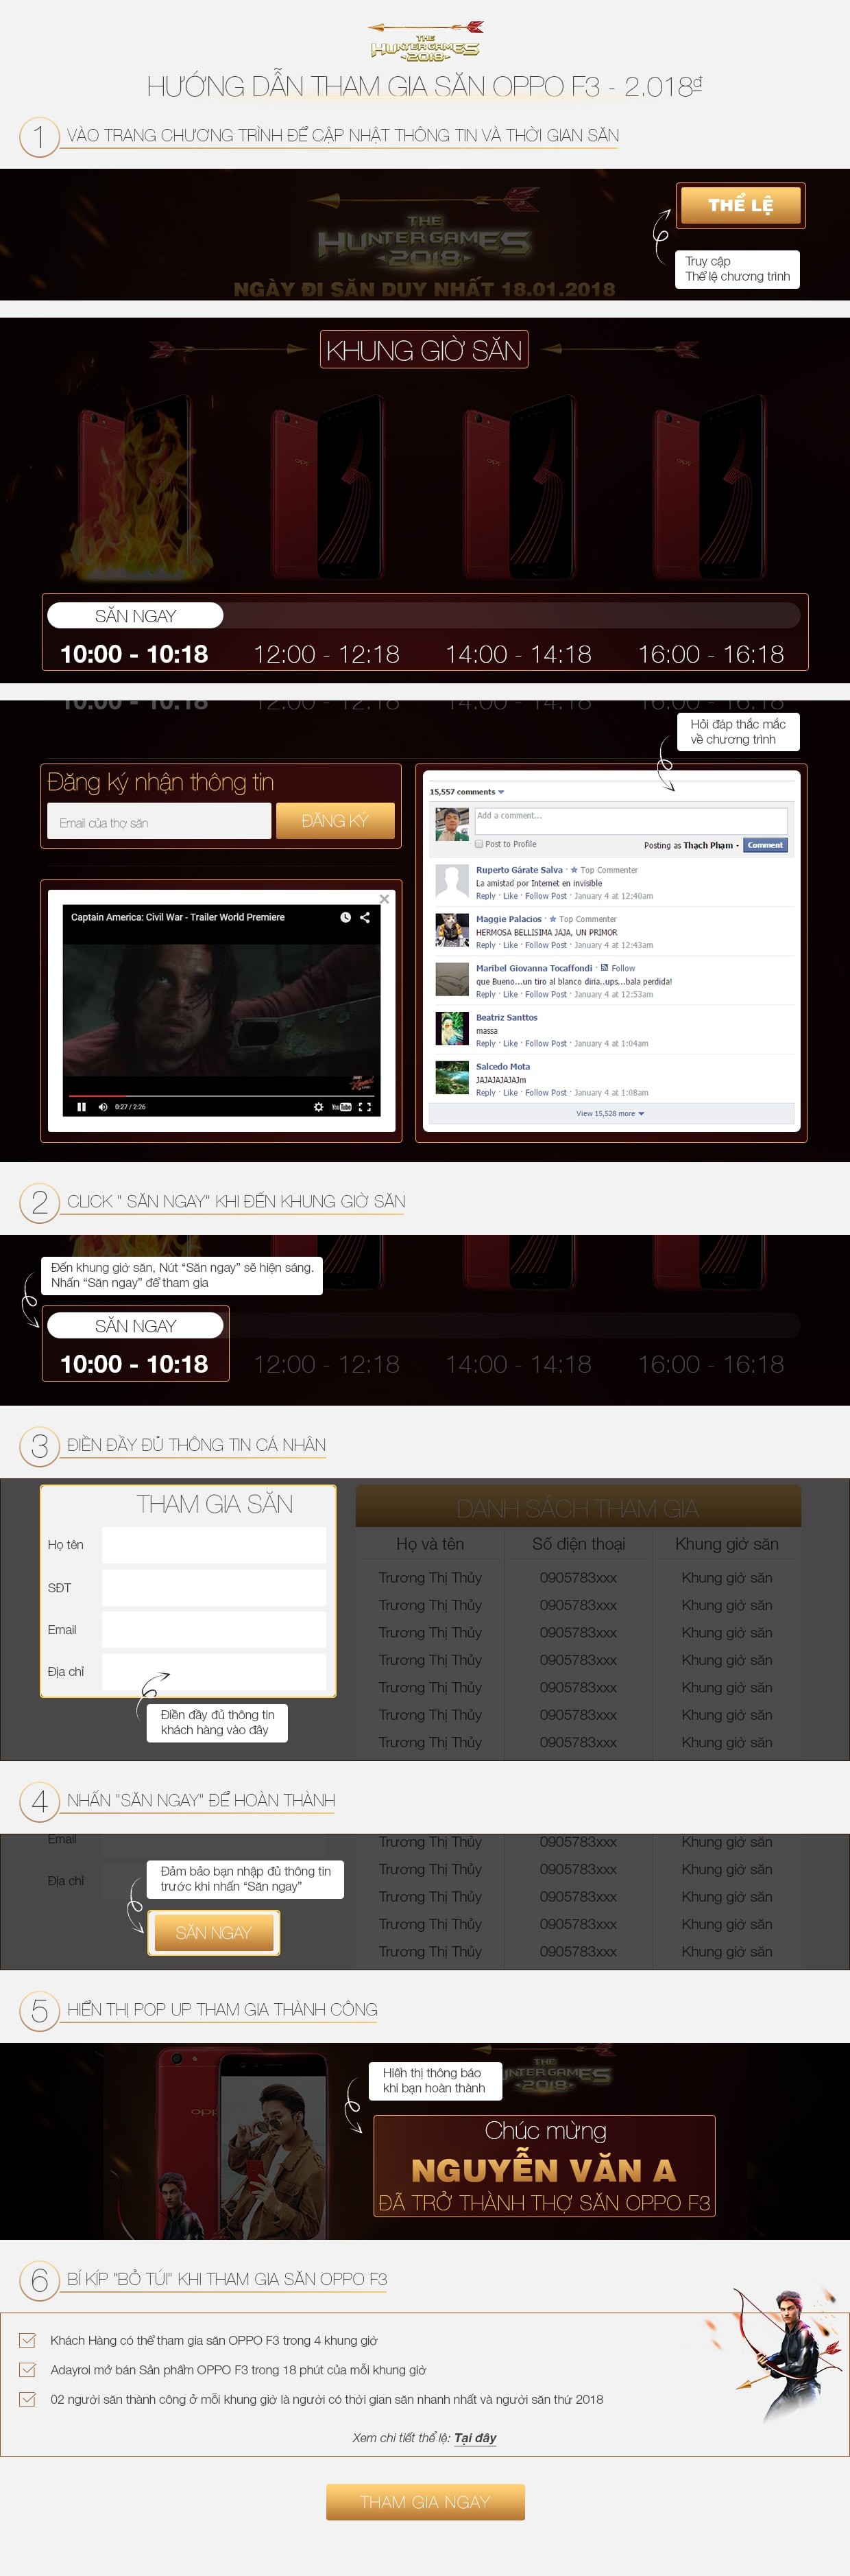Seek on the video progress bar
Viewport: 850px width, 2576px height.
coord(221,1095)
